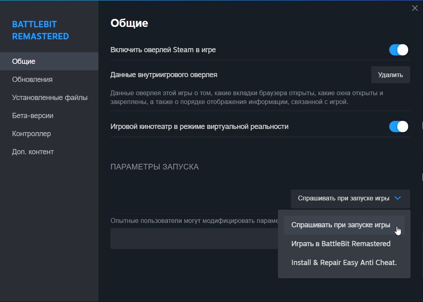Screen dimensions: 423x302
Task: Go to the 'Установленные файлы' section
Action: click(x=50, y=98)
